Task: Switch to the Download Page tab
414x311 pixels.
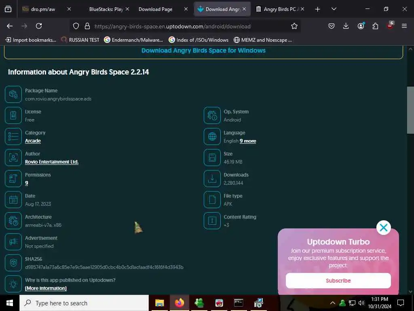Action: [156, 9]
